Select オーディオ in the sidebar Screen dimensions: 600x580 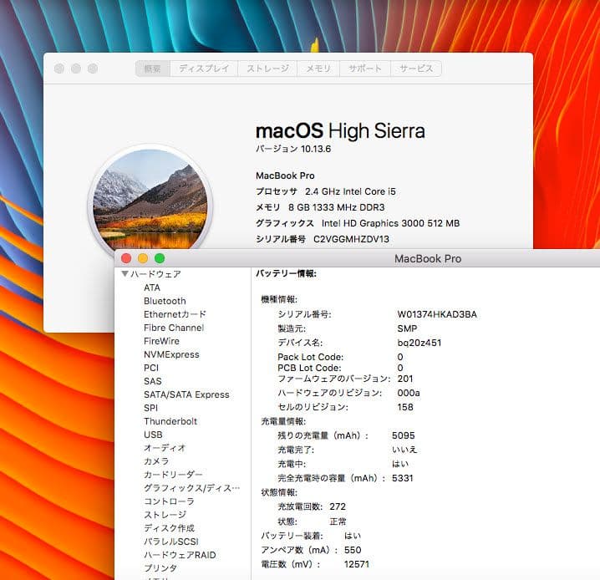165,448
